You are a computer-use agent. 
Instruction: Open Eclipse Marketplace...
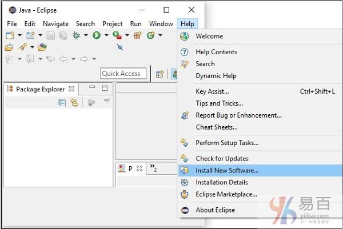[x=260, y=194]
